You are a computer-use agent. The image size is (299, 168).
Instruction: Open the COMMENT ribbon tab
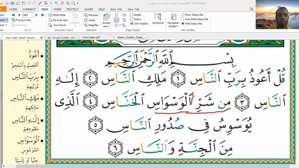tap(29, 9)
